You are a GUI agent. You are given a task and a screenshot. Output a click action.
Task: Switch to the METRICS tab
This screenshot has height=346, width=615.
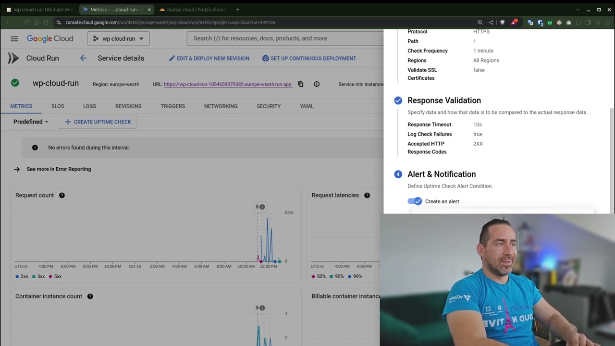21,106
